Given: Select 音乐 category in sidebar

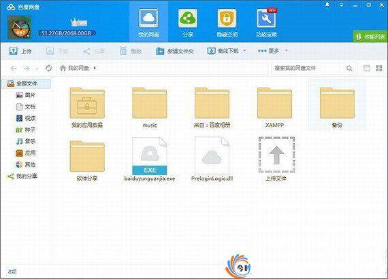Looking at the screenshot, I should (26, 141).
